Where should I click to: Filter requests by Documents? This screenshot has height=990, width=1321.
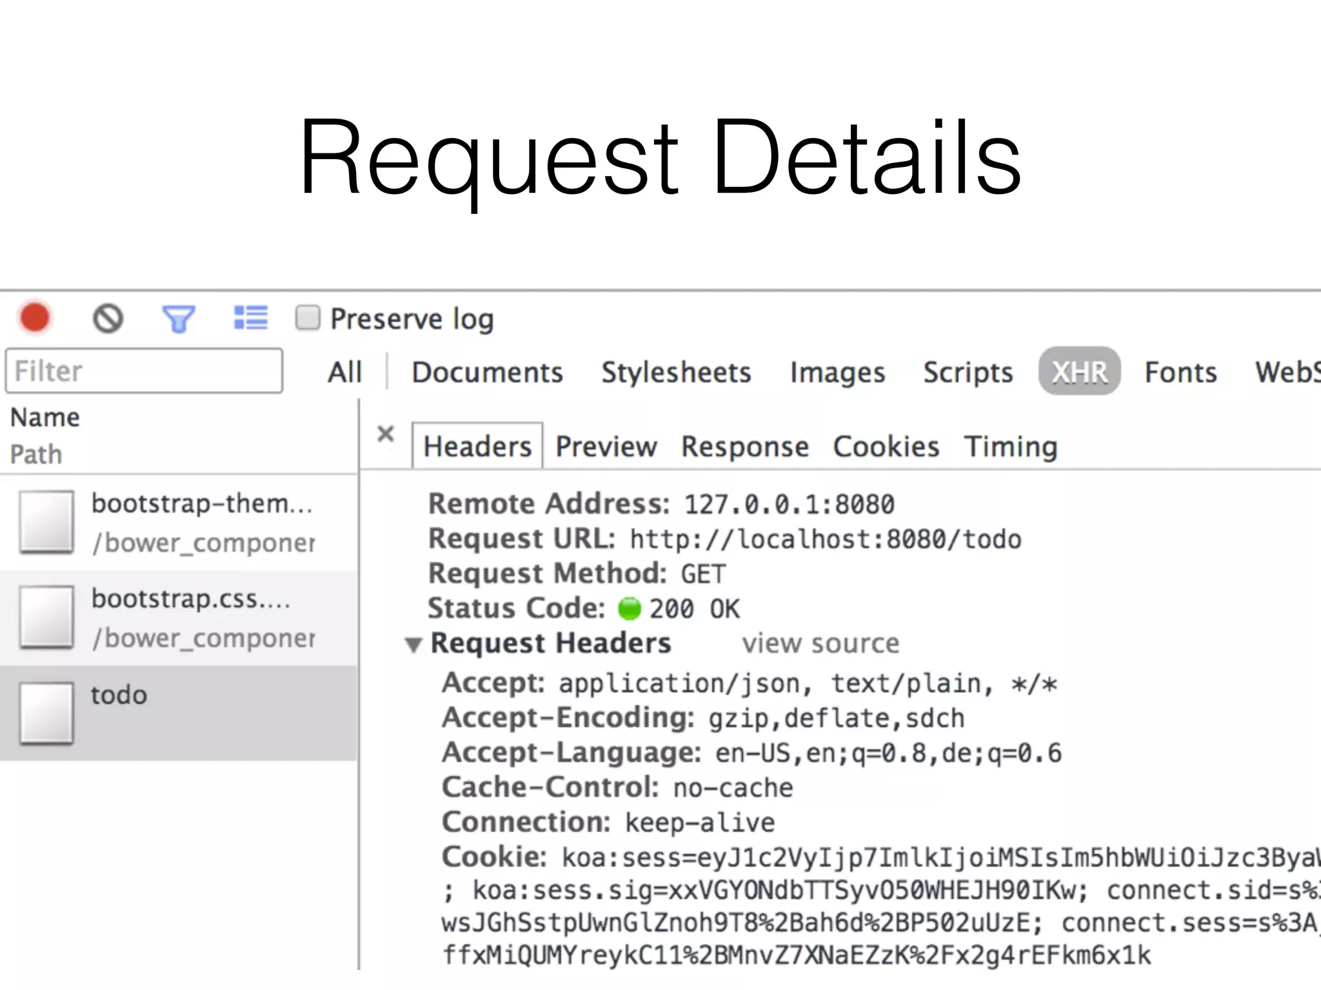coord(488,372)
